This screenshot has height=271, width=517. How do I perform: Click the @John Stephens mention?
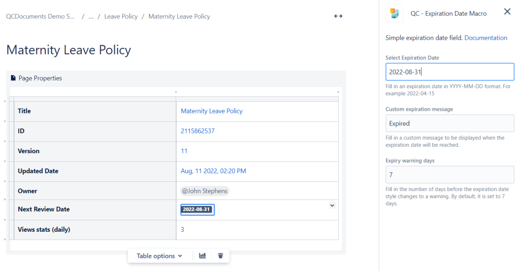205,191
